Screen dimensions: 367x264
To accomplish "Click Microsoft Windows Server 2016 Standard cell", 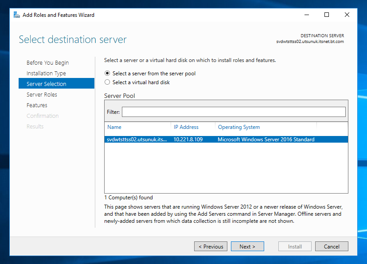I will 266,140.
